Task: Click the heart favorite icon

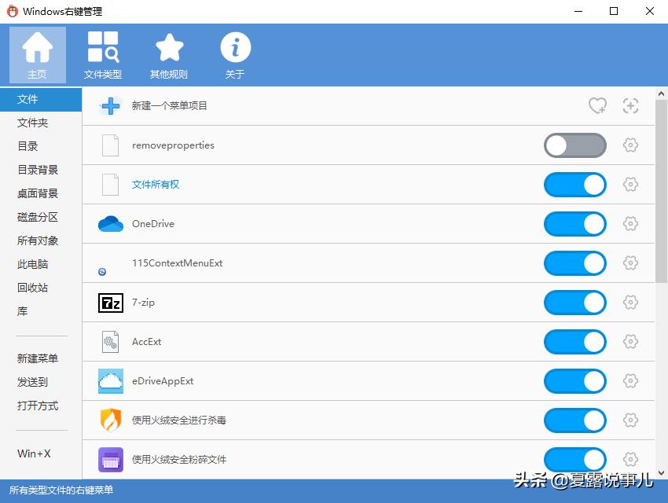Action: (x=597, y=105)
